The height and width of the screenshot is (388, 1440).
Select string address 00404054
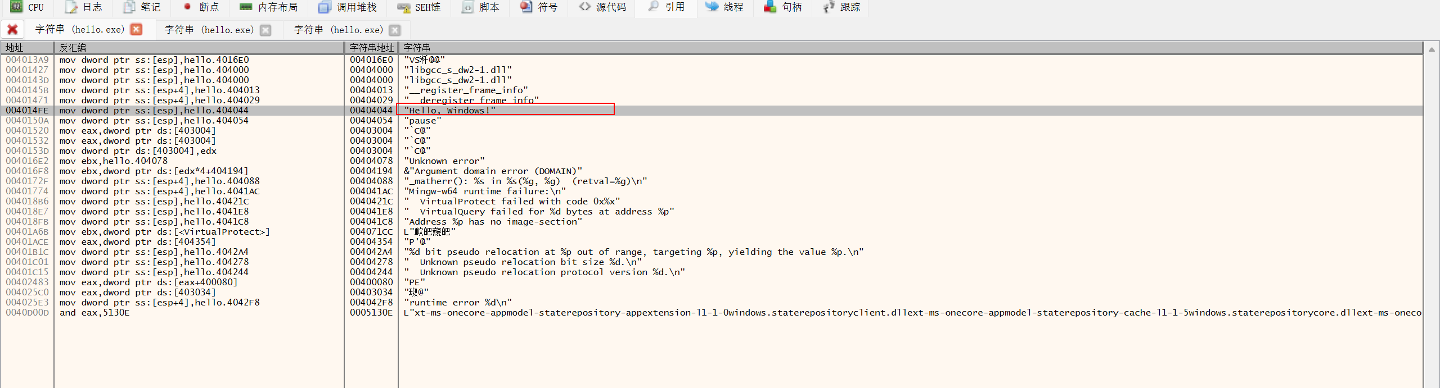click(x=371, y=121)
